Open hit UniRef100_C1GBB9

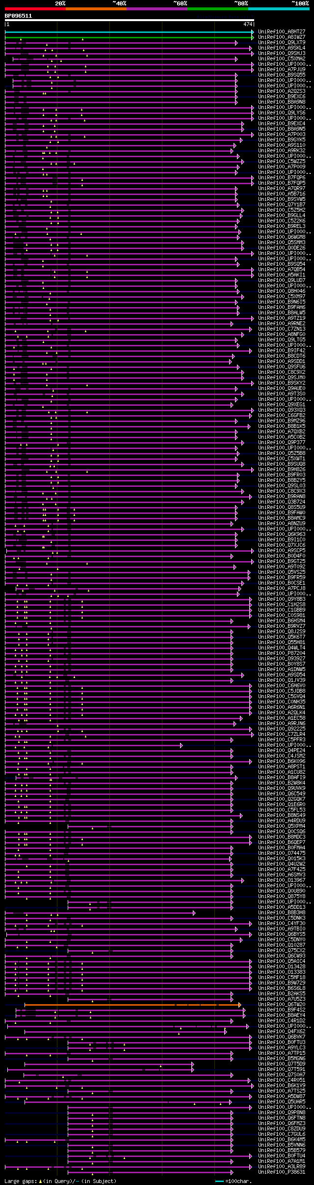(282, 610)
